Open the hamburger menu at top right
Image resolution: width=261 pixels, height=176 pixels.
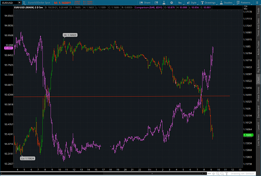coord(257,2)
